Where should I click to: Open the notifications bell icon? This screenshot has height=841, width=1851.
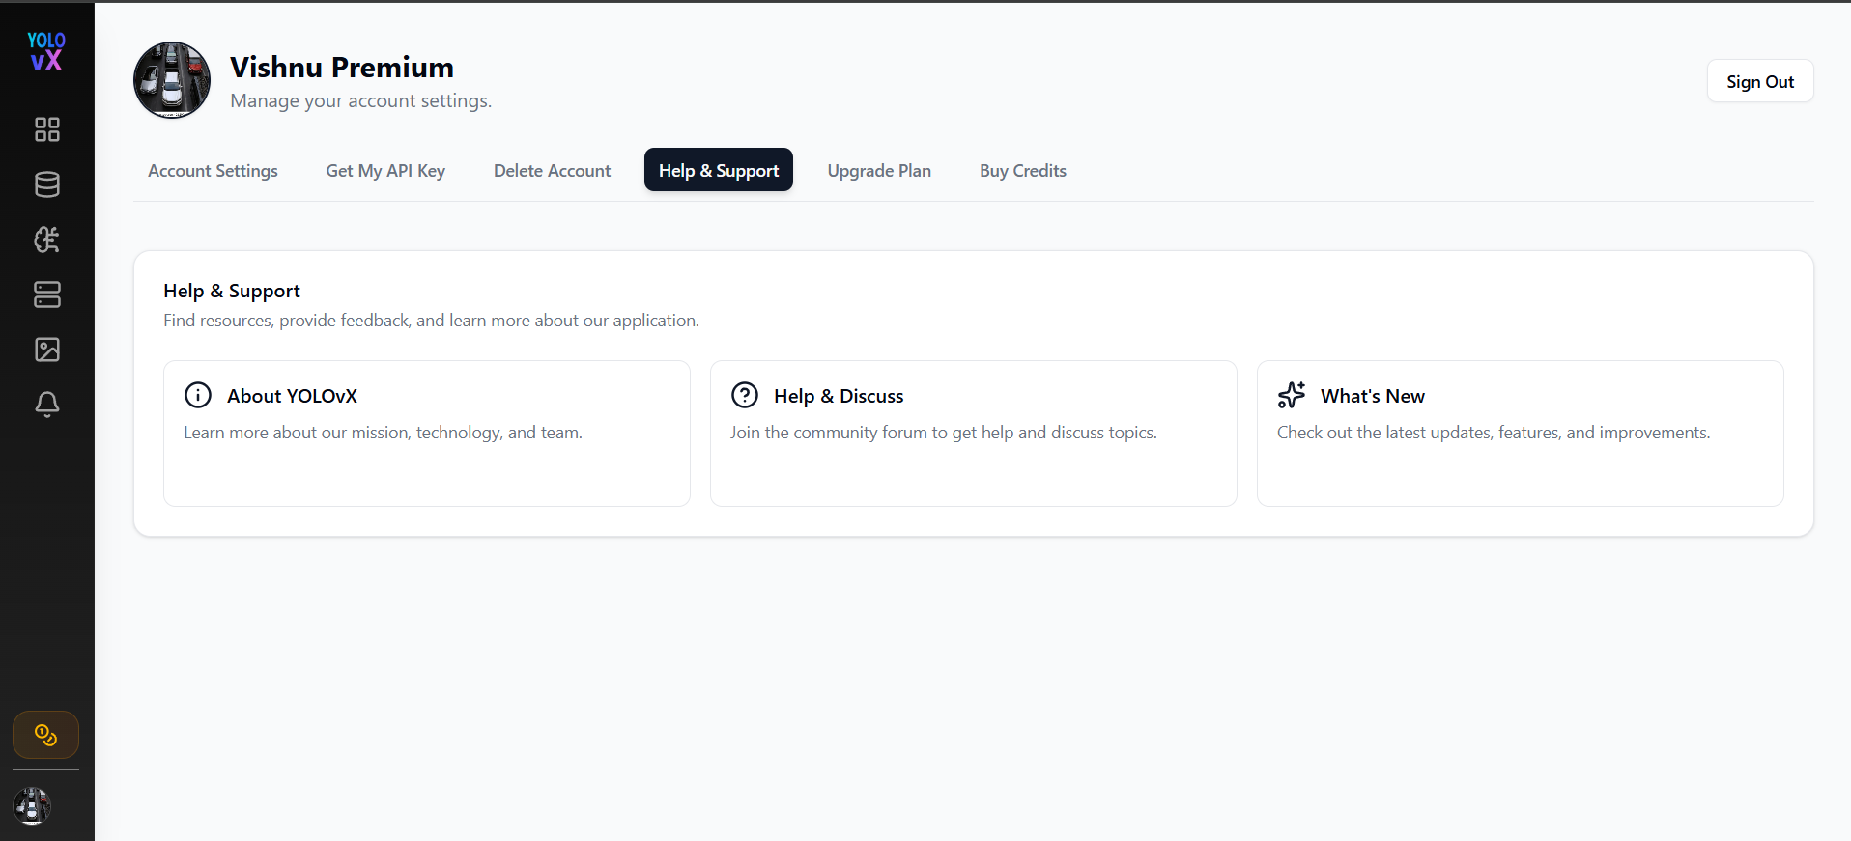pyautogui.click(x=47, y=405)
